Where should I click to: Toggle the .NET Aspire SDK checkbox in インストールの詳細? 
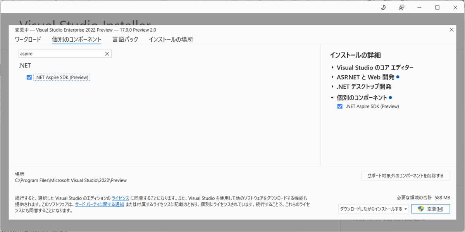(x=340, y=106)
